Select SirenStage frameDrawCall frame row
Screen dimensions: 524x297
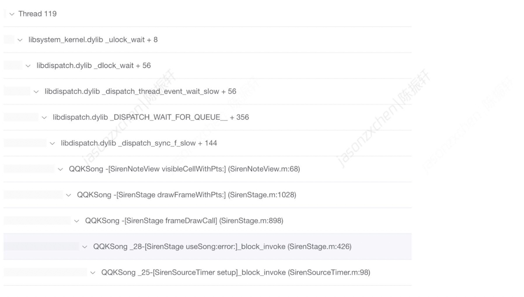click(x=184, y=221)
